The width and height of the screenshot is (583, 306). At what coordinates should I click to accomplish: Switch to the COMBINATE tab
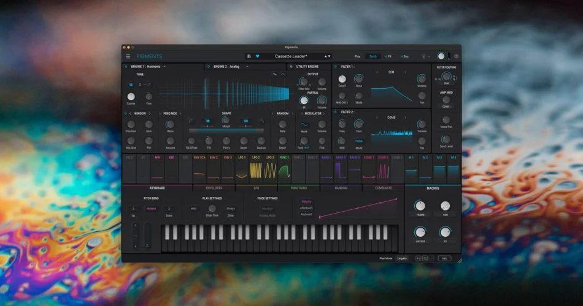pyautogui.click(x=384, y=188)
